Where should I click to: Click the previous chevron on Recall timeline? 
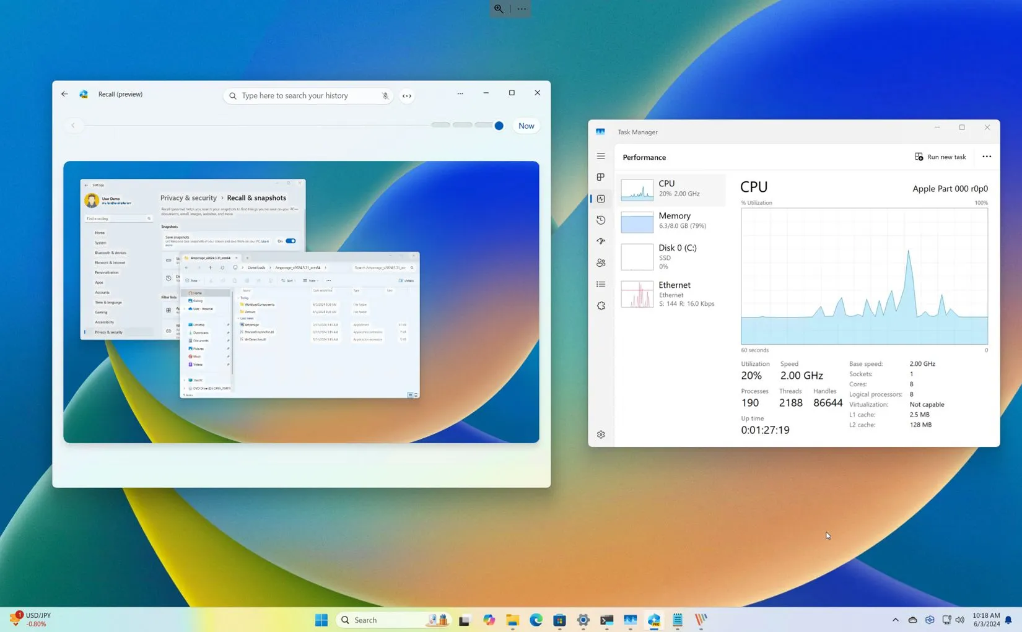[x=73, y=126]
